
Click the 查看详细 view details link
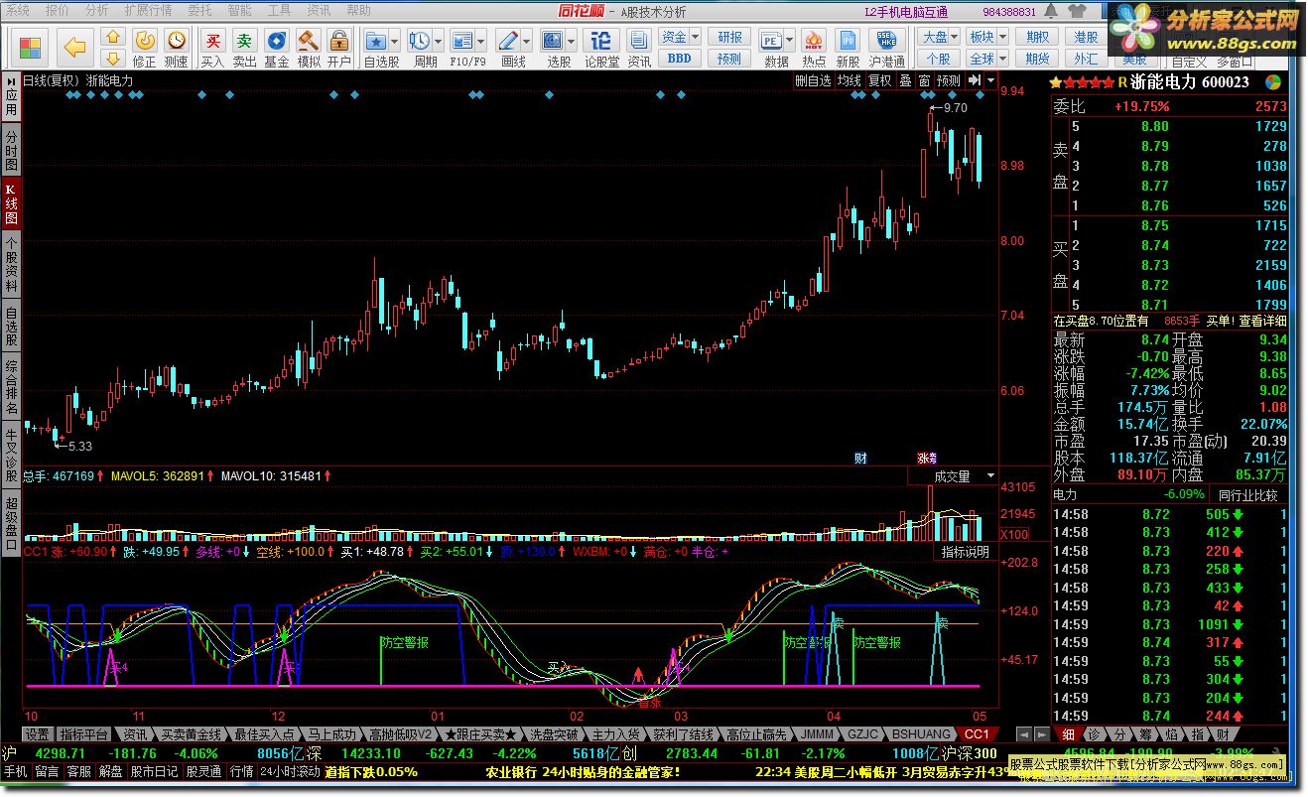click(x=1261, y=321)
